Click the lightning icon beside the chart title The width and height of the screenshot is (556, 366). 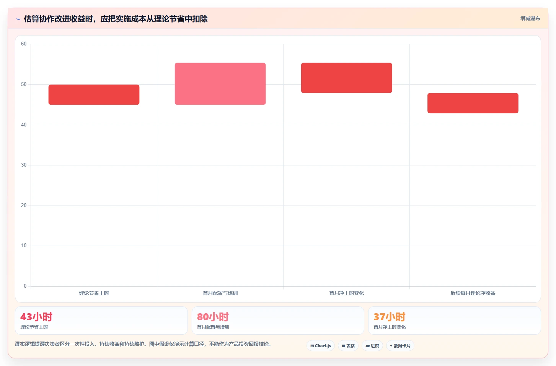point(18,19)
